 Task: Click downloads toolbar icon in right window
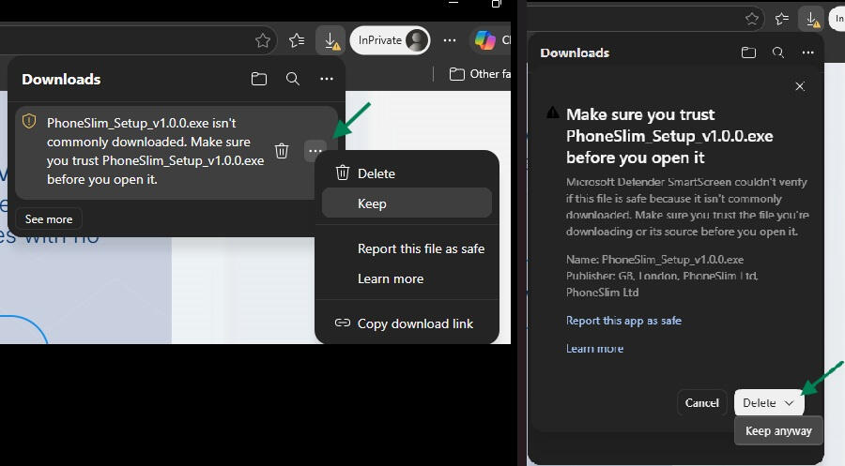811,20
